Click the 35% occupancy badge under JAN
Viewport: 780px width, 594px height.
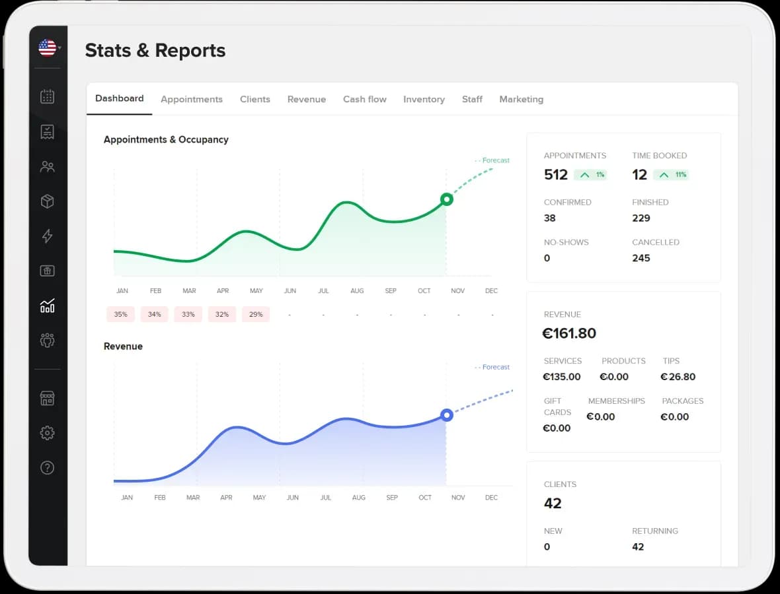120,314
